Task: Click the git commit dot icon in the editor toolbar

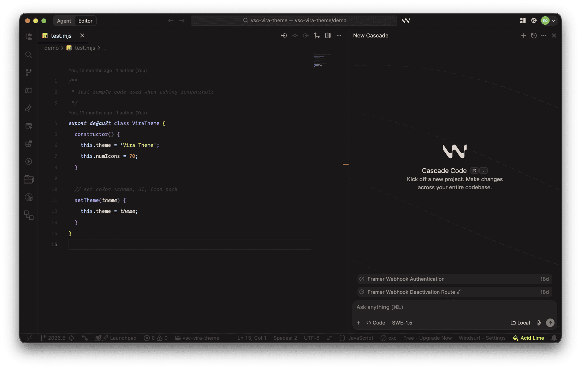Action: pos(295,36)
